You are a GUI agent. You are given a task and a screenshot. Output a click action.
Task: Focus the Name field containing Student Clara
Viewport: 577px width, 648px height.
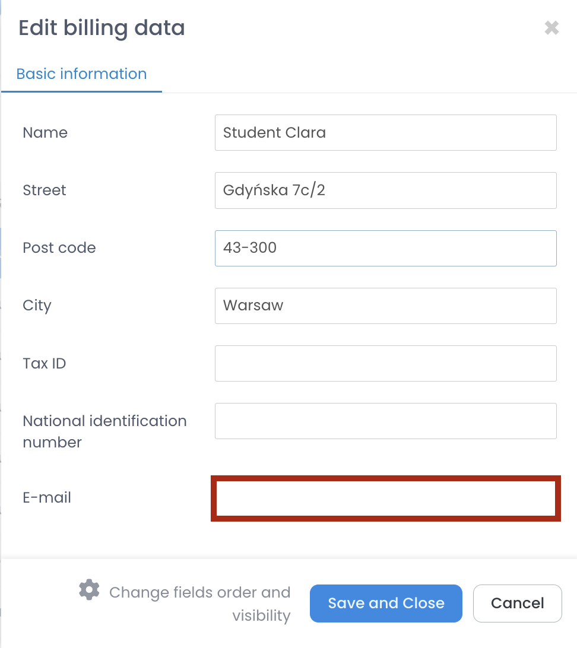385,132
